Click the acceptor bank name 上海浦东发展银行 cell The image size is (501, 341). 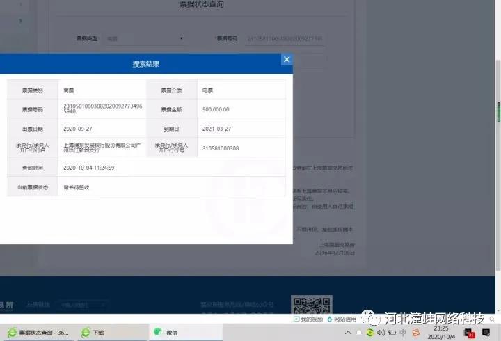102,148
